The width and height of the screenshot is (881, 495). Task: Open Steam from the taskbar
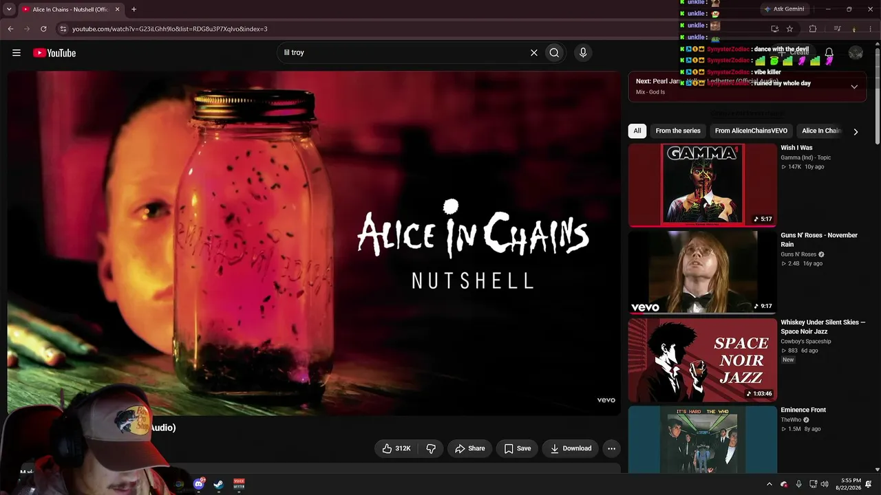(x=219, y=484)
